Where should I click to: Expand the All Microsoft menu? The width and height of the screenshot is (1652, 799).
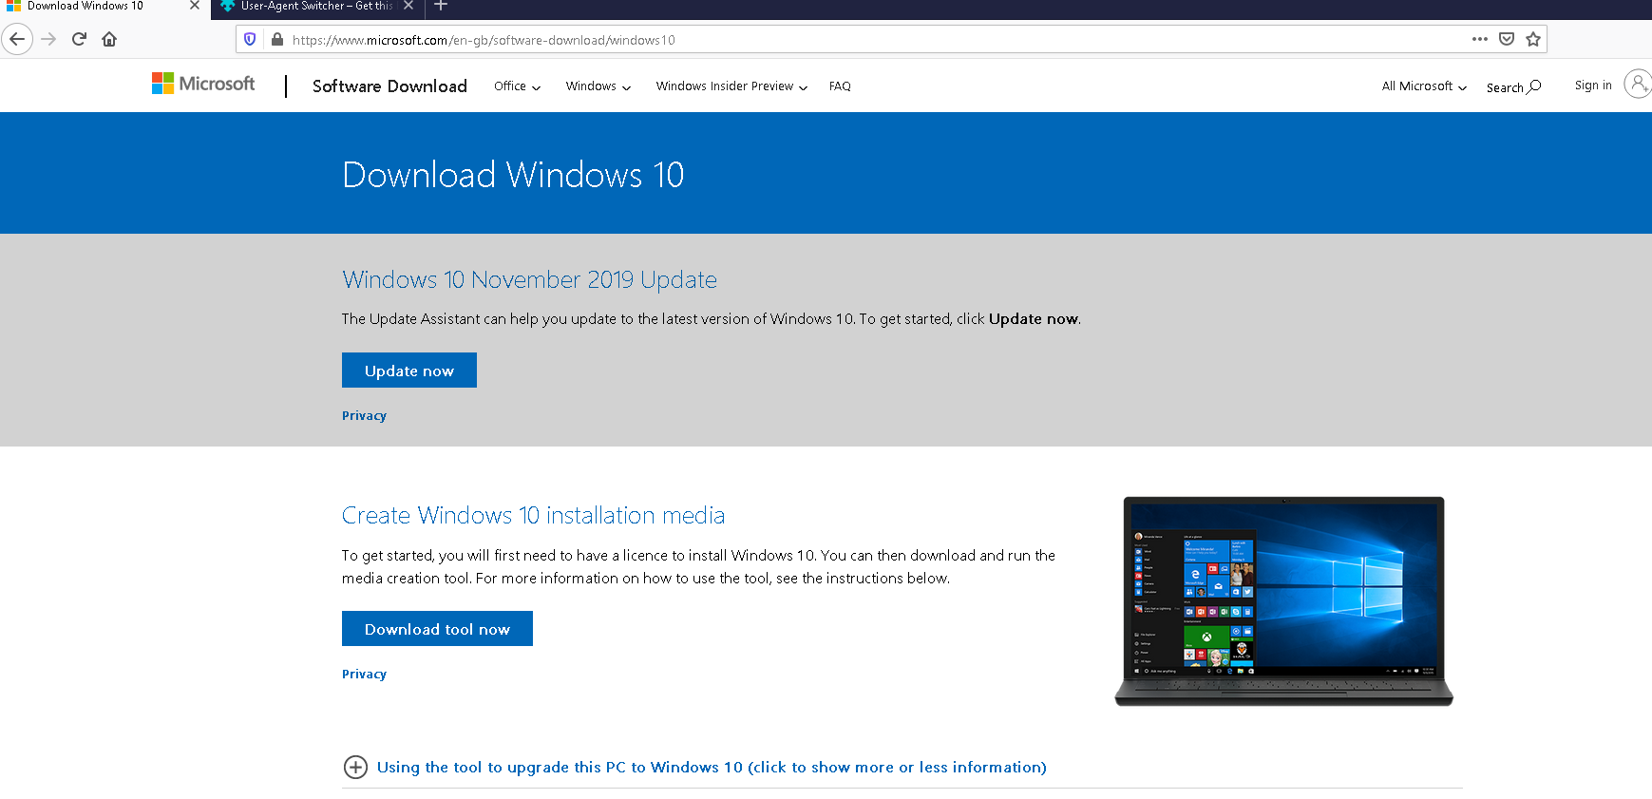pyautogui.click(x=1424, y=86)
